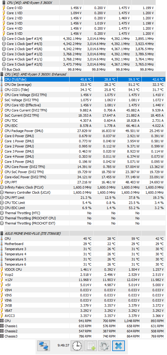Select the Infinity Fabric Clock (FCLK) row

pyautogui.click(x=83, y=187)
